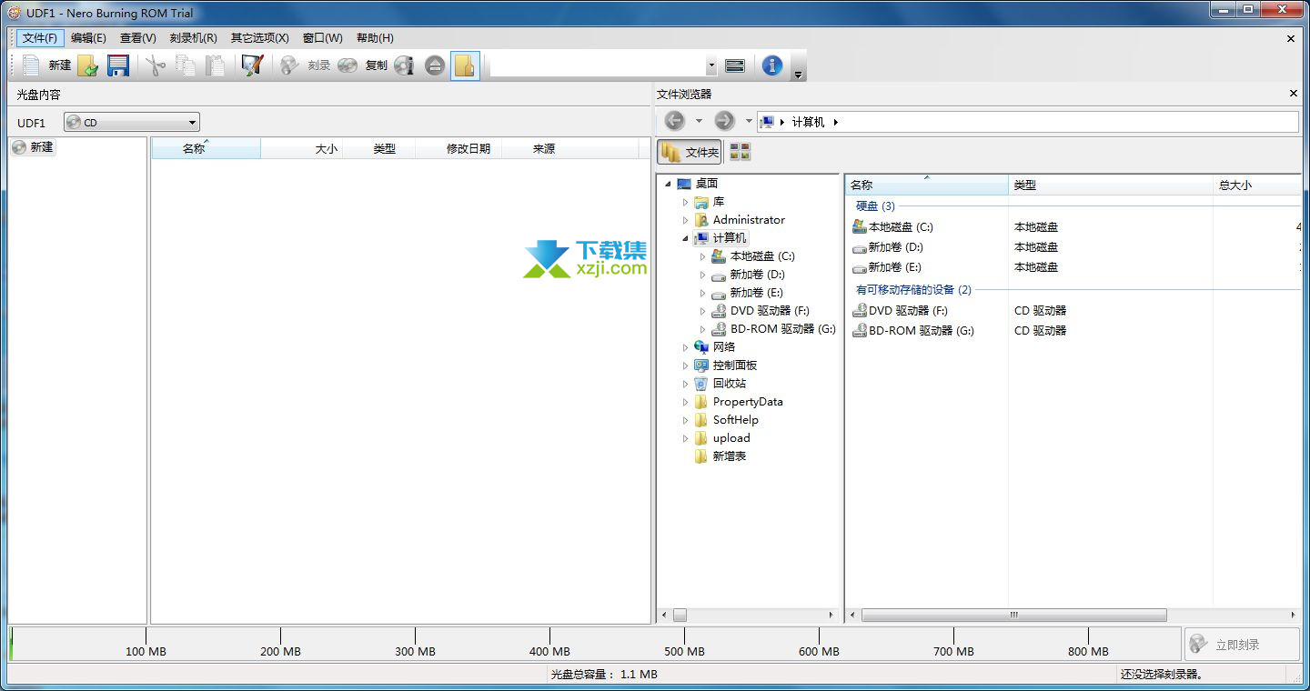Select the PropertyData folder
Screen dimensions: 1310x691
coord(748,402)
